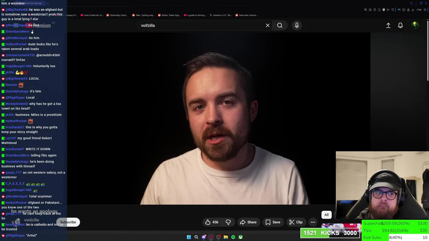Open the 'a guide to flaming...' bookmark

click(x=194, y=15)
